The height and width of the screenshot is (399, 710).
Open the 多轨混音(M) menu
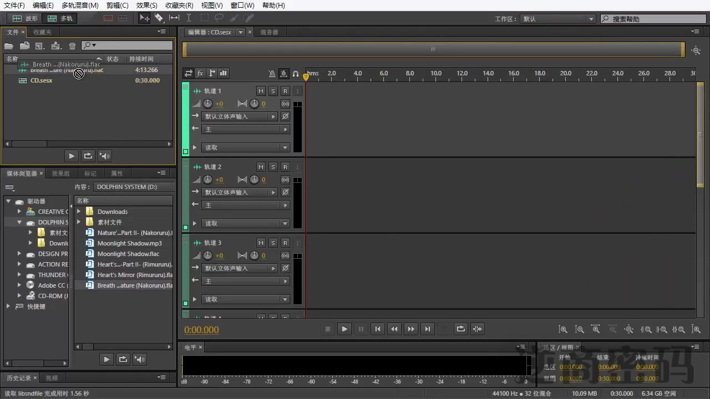click(x=80, y=5)
